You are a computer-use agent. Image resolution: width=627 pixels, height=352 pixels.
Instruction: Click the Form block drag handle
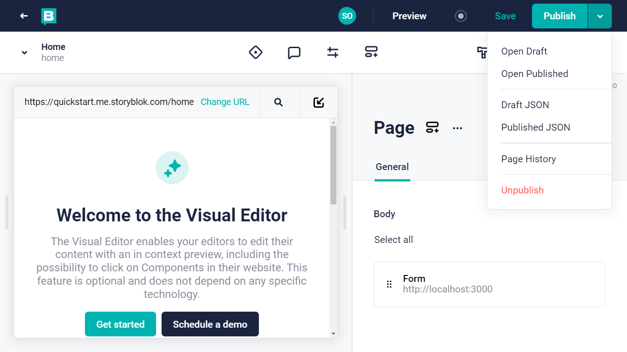click(389, 284)
